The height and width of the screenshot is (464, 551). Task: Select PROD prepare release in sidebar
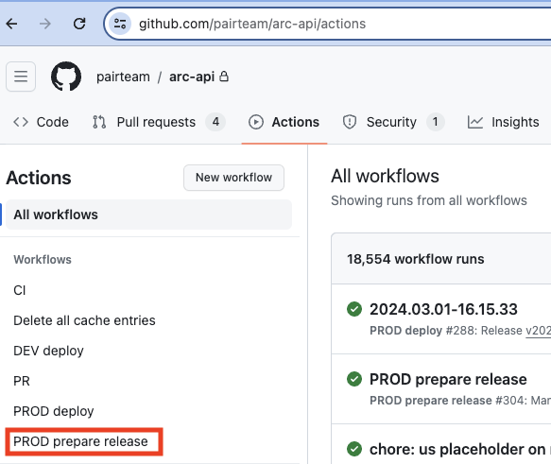click(80, 441)
